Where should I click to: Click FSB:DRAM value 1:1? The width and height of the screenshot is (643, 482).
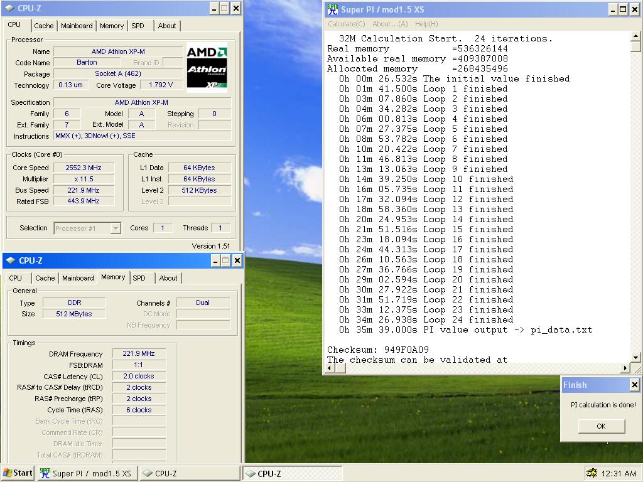click(139, 365)
